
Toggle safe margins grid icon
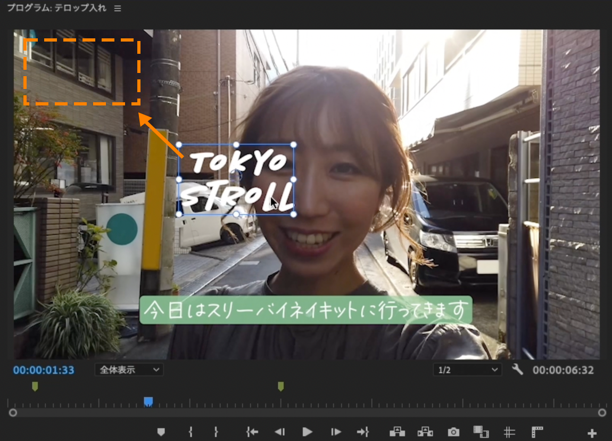(509, 432)
